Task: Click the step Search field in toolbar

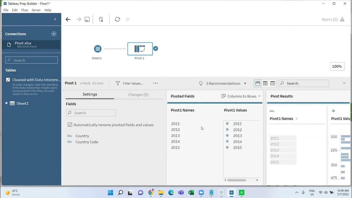Action: point(304,83)
